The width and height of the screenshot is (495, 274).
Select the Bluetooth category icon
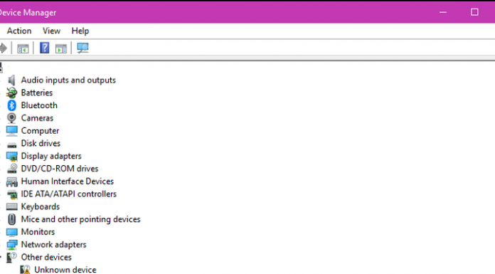pos(11,105)
